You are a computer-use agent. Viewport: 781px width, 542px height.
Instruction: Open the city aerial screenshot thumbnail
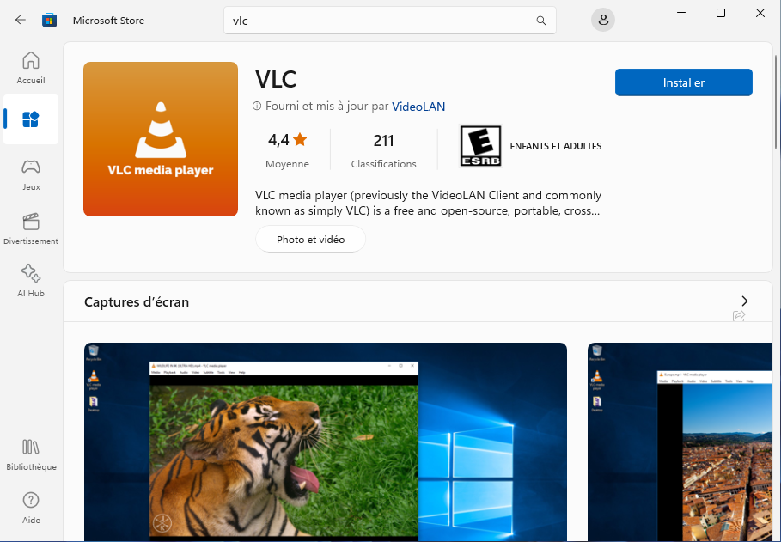tap(680, 442)
